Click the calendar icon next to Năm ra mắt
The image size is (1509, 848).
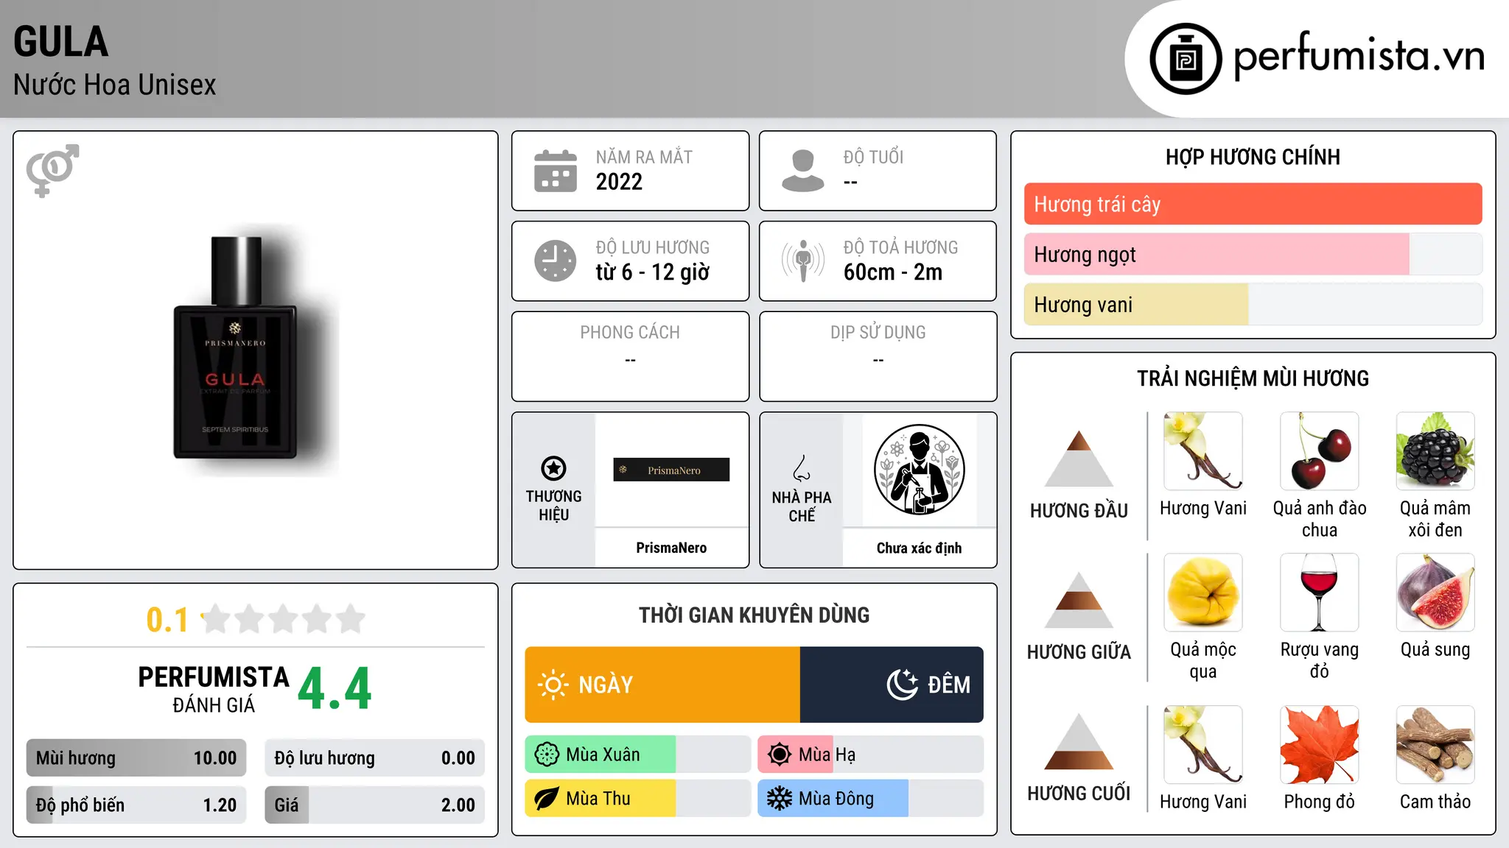coord(556,171)
